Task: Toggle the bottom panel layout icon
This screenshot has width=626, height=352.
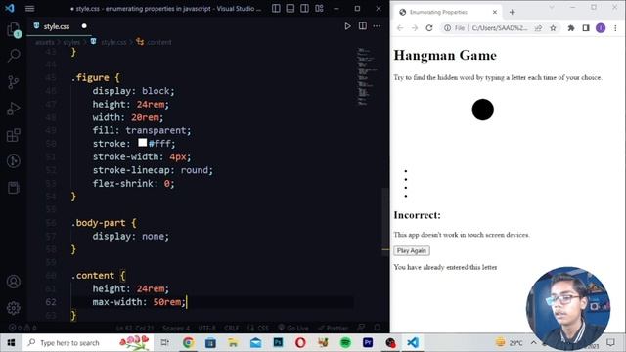Action: (x=291, y=9)
